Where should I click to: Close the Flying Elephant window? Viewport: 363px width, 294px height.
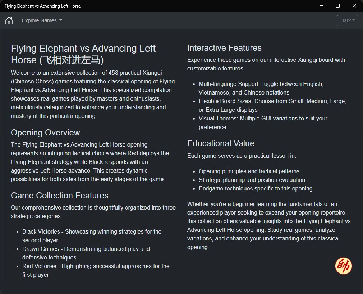pyautogui.click(x=354, y=6)
